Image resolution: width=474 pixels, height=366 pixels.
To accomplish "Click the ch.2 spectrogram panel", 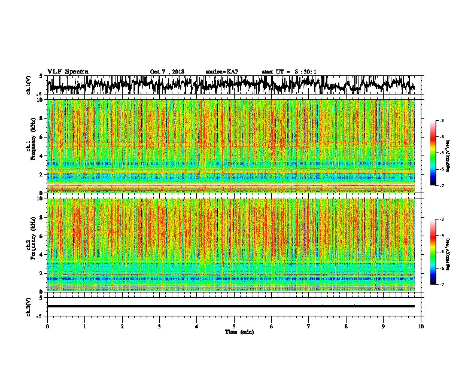I will click(231, 245).
